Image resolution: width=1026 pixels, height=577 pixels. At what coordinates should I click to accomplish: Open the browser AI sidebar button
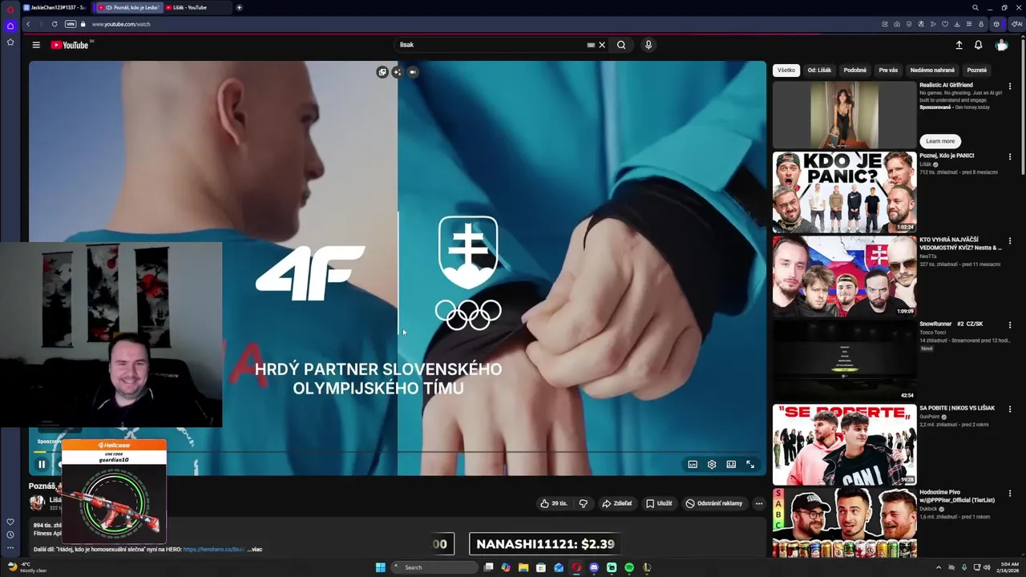point(1016,24)
